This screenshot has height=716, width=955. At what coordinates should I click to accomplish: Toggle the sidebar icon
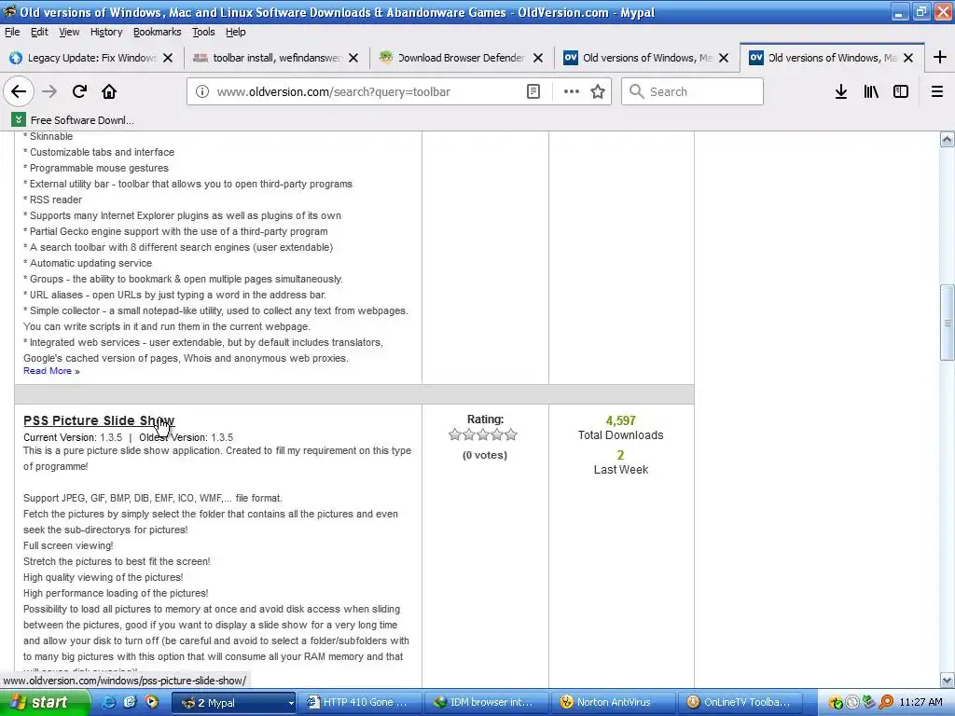click(x=901, y=91)
